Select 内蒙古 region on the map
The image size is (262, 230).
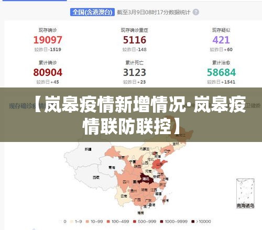click(x=145, y=149)
